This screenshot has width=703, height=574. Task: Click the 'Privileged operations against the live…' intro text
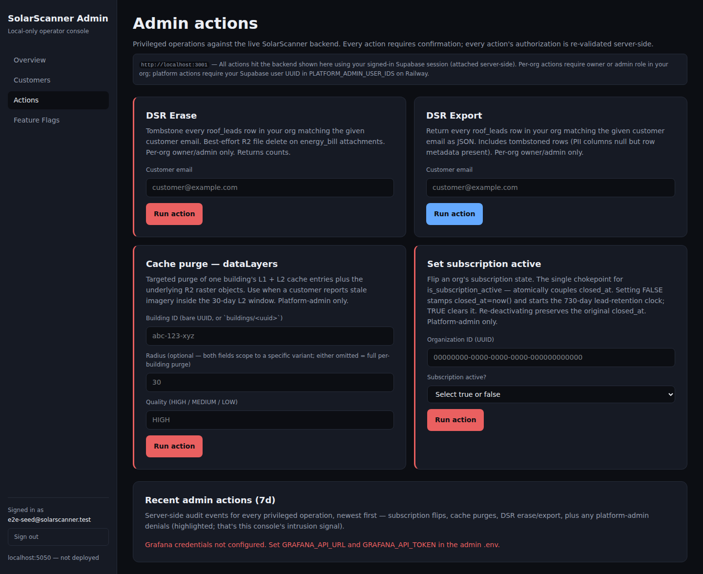click(393, 44)
